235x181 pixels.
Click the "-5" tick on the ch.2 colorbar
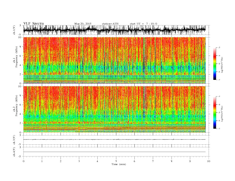[x=219, y=113]
